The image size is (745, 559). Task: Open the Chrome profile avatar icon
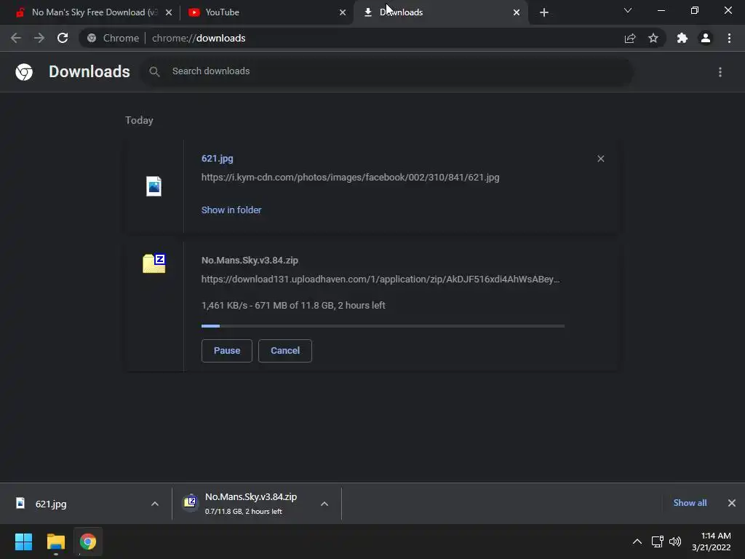point(706,38)
